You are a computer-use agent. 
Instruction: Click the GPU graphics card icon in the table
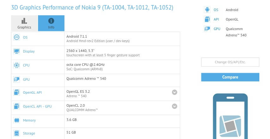pyautogui.click(x=16, y=79)
